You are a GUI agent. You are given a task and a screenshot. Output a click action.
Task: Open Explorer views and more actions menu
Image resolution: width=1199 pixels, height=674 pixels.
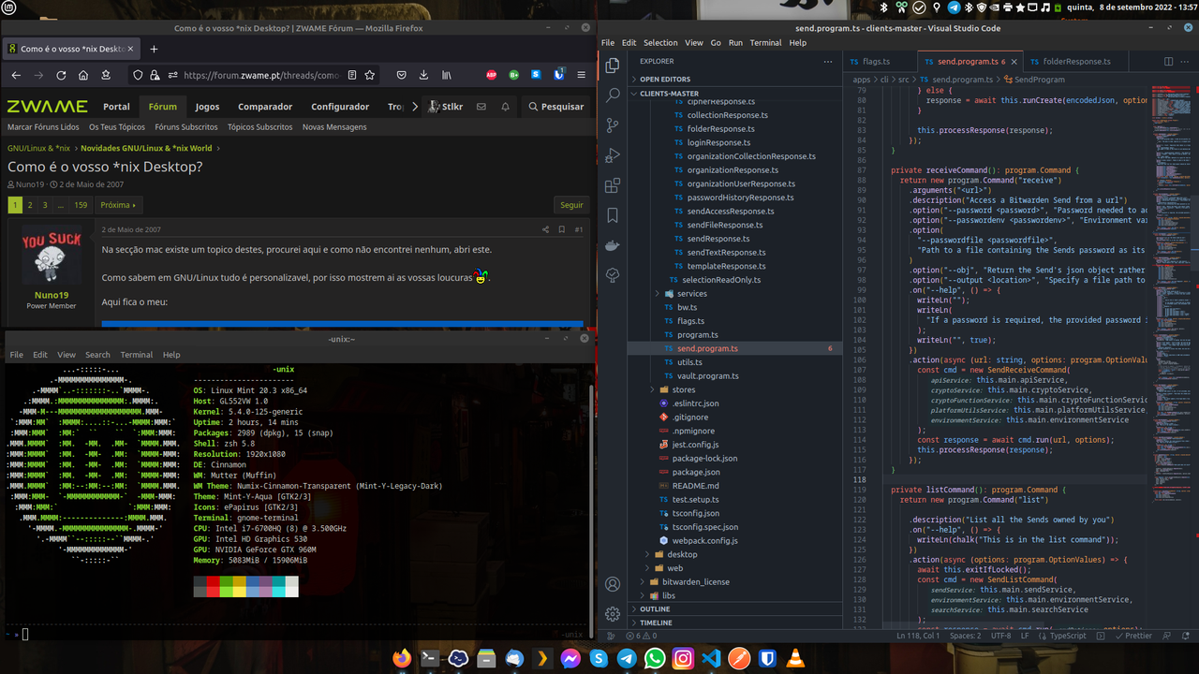[x=827, y=62]
